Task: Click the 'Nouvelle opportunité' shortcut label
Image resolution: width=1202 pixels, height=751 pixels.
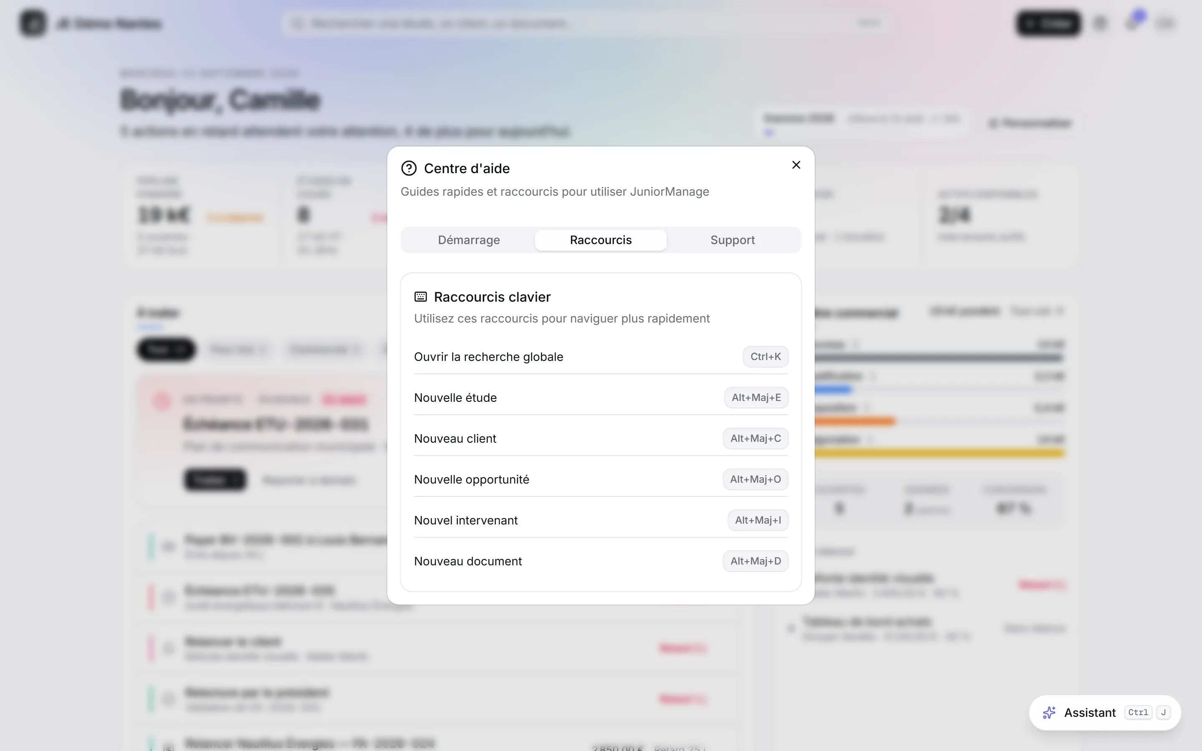Action: (471, 479)
